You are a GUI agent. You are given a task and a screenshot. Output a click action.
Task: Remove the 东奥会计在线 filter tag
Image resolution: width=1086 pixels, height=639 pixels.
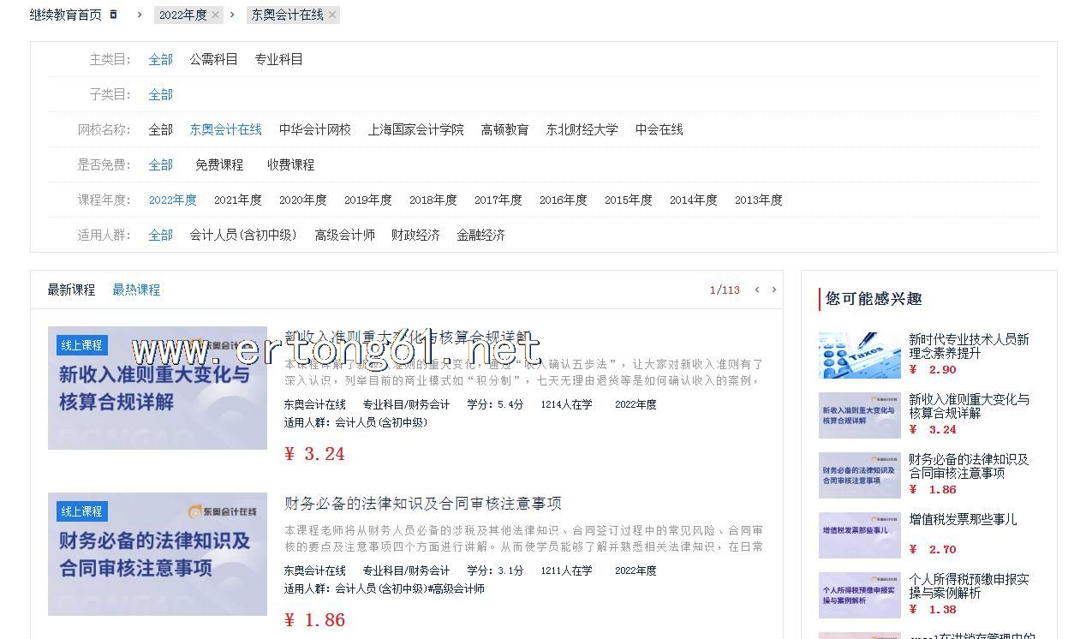click(332, 15)
